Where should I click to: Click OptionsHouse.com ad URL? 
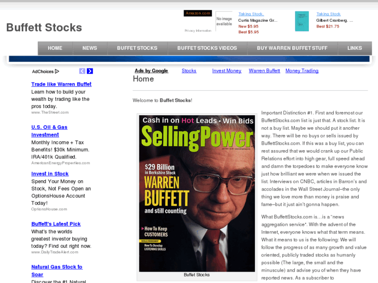click(x=49, y=209)
